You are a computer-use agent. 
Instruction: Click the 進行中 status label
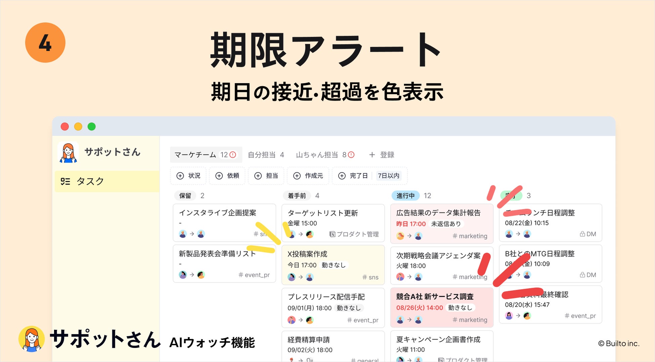(405, 196)
